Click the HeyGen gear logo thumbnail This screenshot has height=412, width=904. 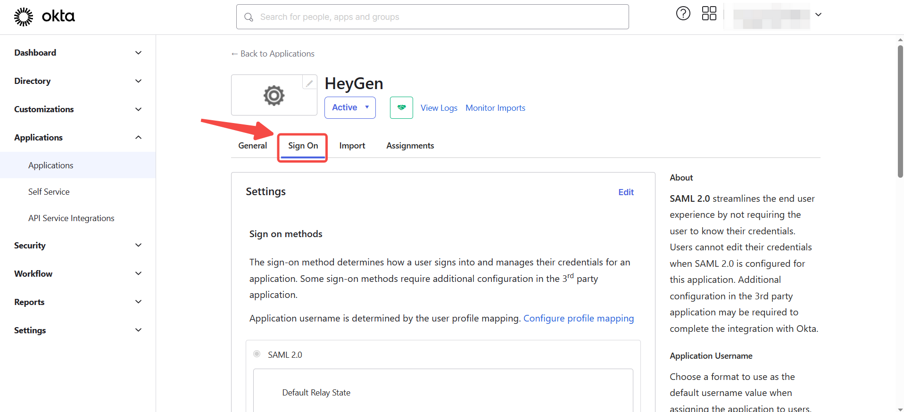274,95
